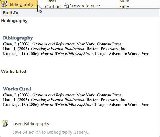Screen dimensions: 160x137
Task: Click Insert Caption in the ribbon
Action: 53,4
